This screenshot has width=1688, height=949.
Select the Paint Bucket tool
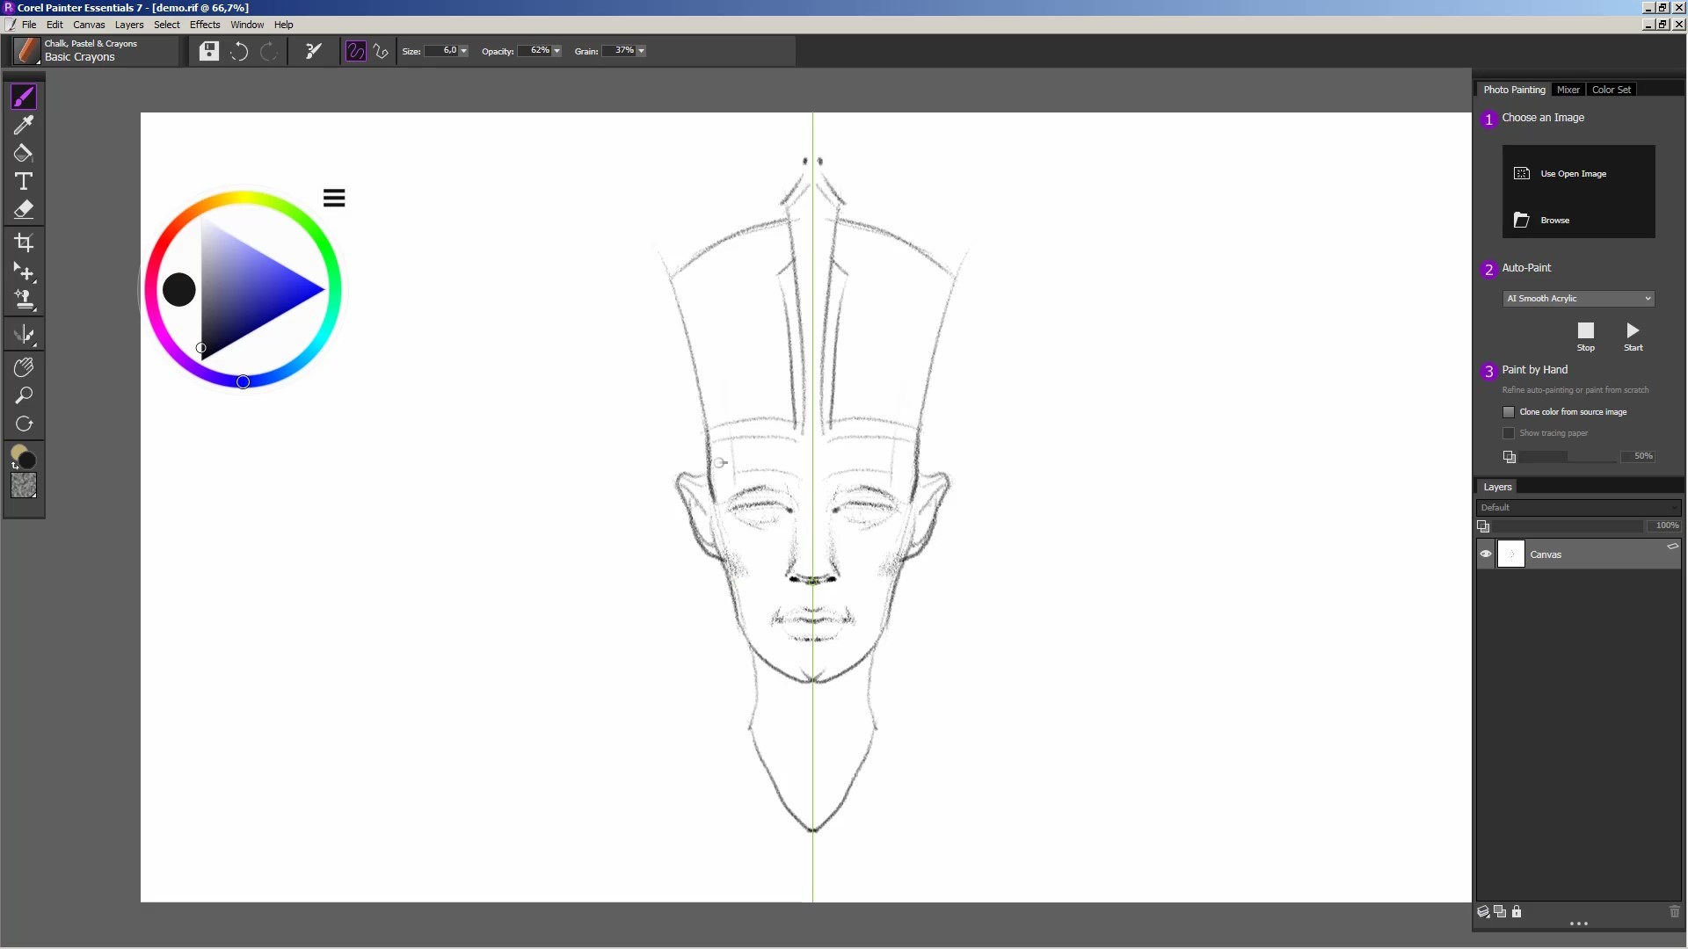[24, 153]
